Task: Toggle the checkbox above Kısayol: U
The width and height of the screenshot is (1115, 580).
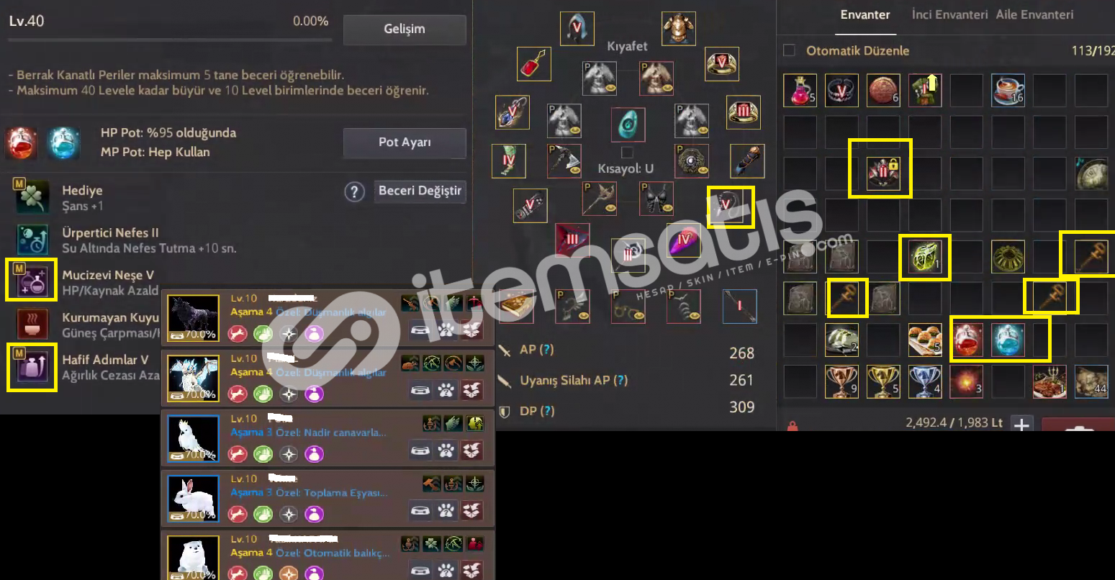Action: pos(627,153)
